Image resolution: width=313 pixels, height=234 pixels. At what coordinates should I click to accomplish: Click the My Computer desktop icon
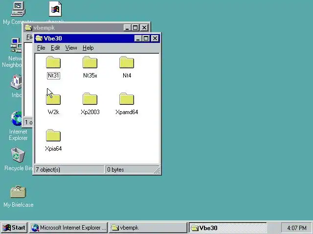point(18,9)
